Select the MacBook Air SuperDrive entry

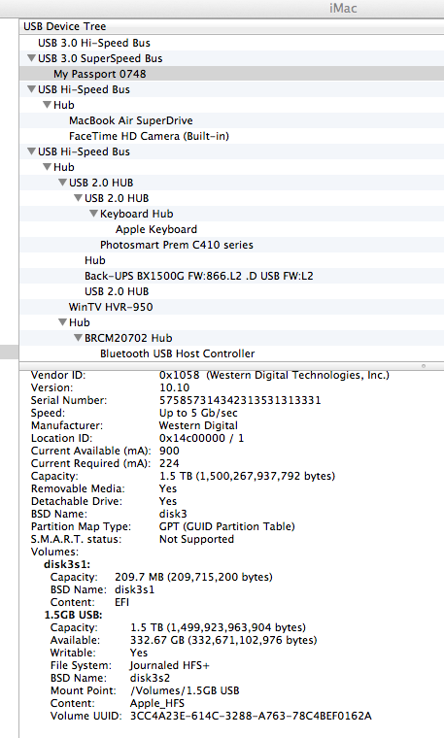pyautogui.click(x=231, y=120)
